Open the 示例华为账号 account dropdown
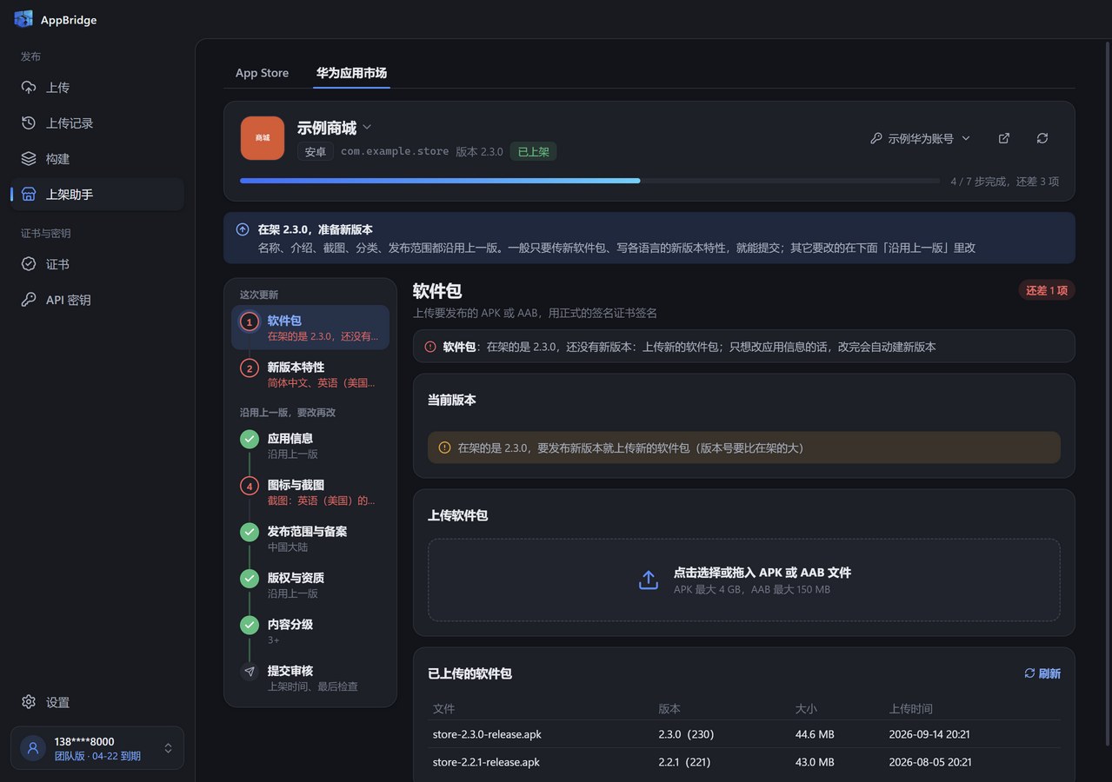This screenshot has width=1112, height=782. click(x=920, y=138)
